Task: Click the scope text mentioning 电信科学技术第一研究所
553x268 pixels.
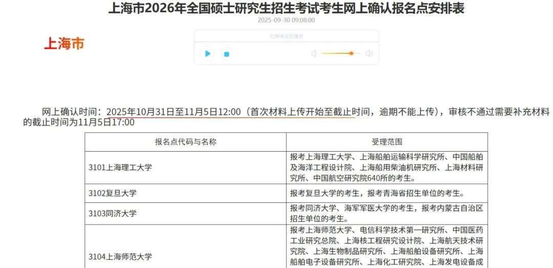Action: click(x=386, y=246)
